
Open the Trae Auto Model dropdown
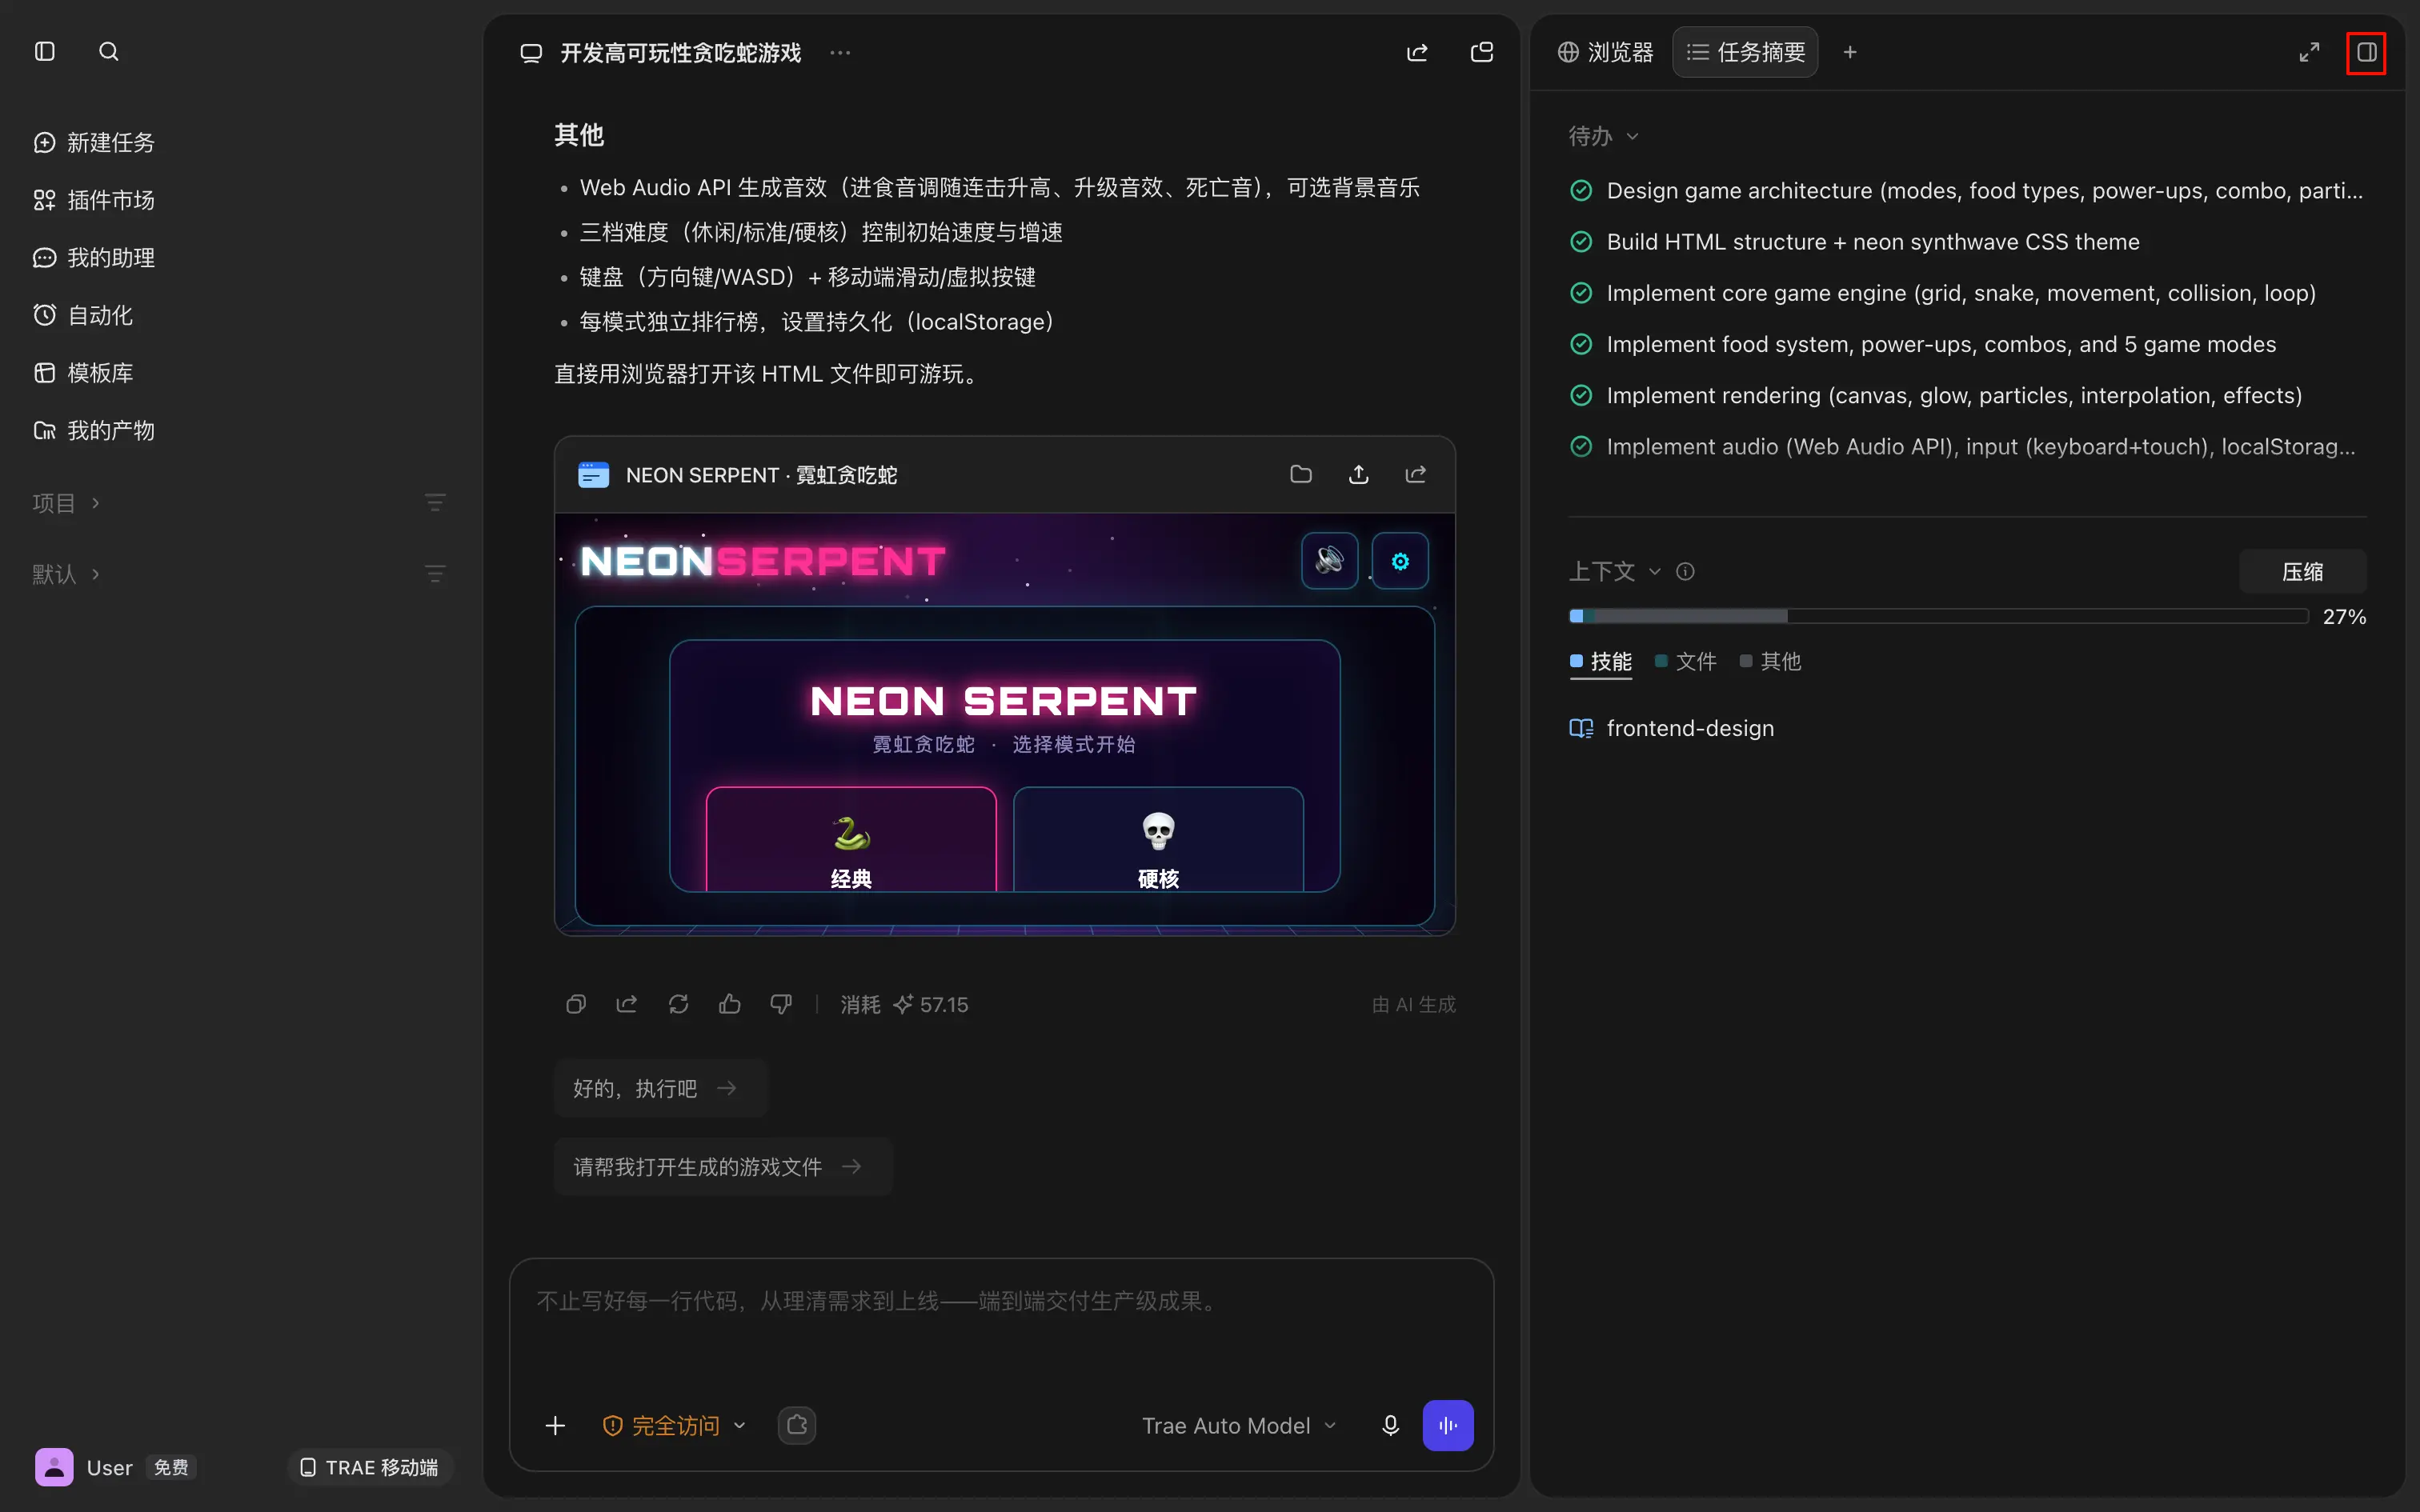(x=1239, y=1425)
